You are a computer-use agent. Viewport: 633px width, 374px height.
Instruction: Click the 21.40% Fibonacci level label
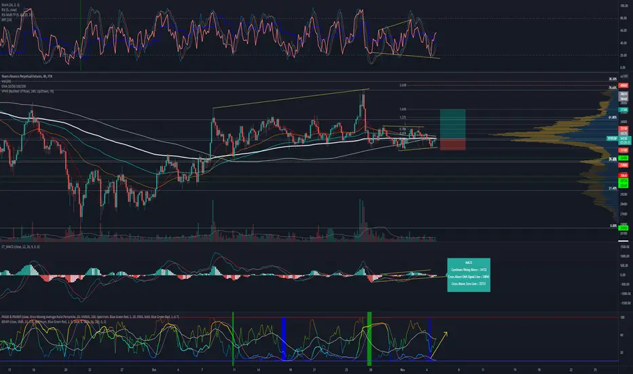pos(613,188)
